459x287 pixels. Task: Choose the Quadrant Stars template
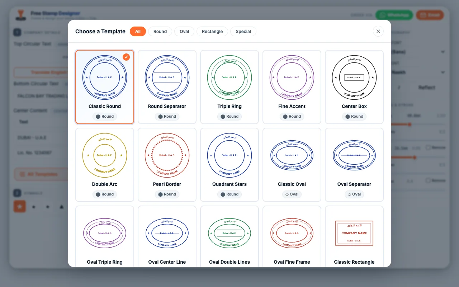(229, 165)
